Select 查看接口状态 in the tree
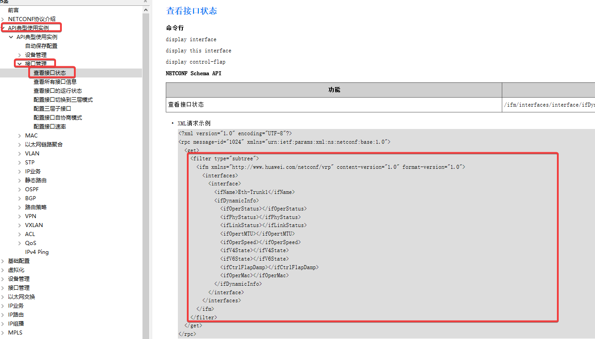The image size is (595, 339). pos(50,73)
